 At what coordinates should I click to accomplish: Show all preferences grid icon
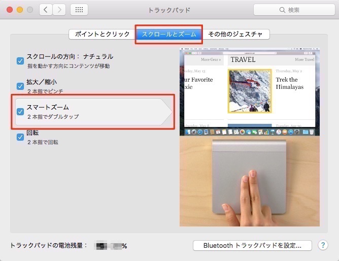(x=79, y=10)
